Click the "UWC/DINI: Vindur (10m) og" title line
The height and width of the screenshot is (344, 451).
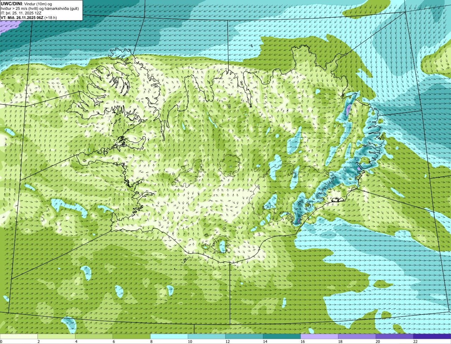pyautogui.click(x=26, y=4)
